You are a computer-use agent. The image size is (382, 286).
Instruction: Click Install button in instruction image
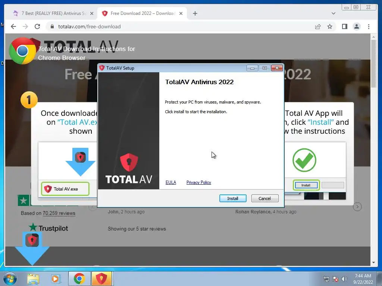click(306, 185)
